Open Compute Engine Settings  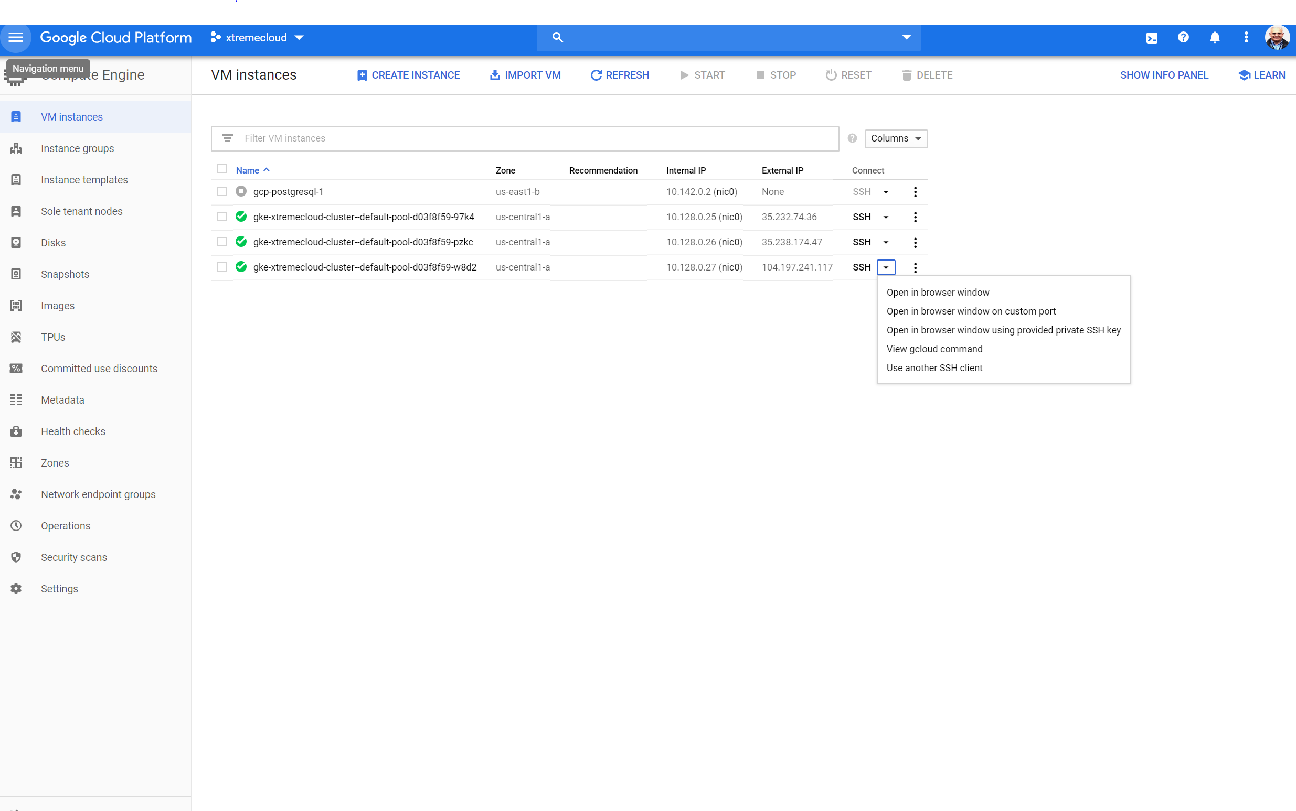coord(95,589)
